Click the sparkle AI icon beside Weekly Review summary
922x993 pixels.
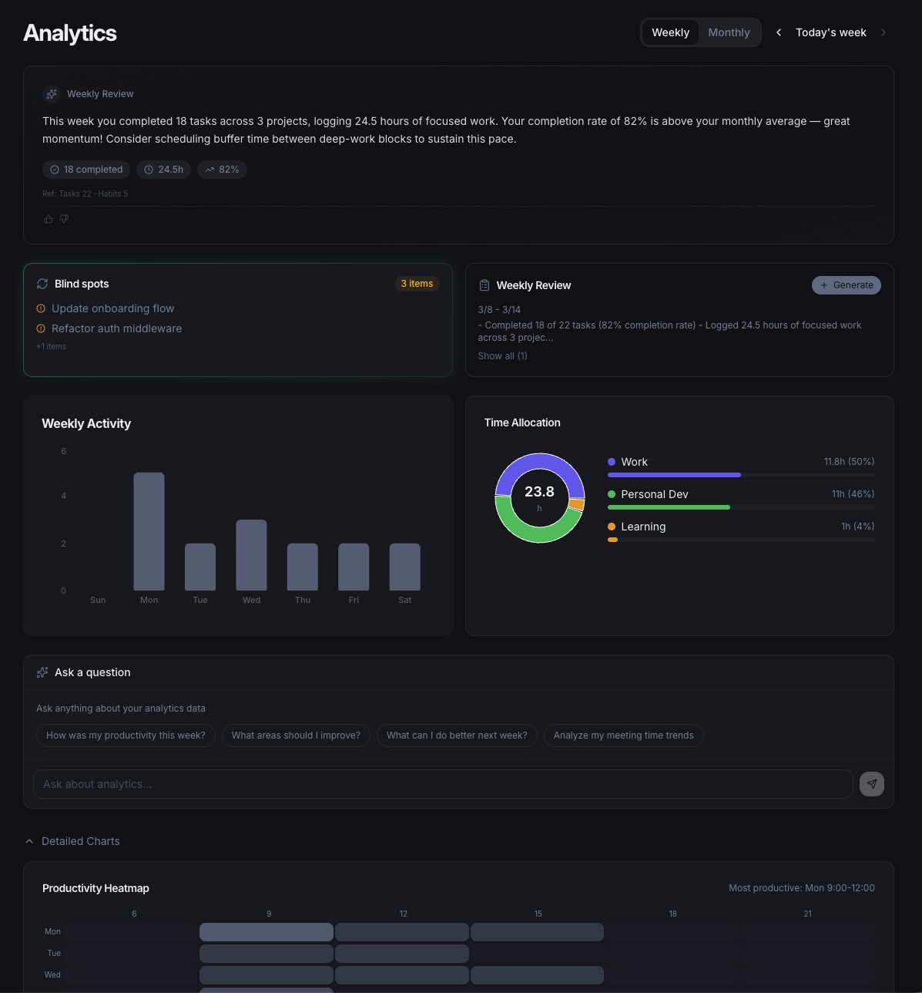pyautogui.click(x=51, y=93)
